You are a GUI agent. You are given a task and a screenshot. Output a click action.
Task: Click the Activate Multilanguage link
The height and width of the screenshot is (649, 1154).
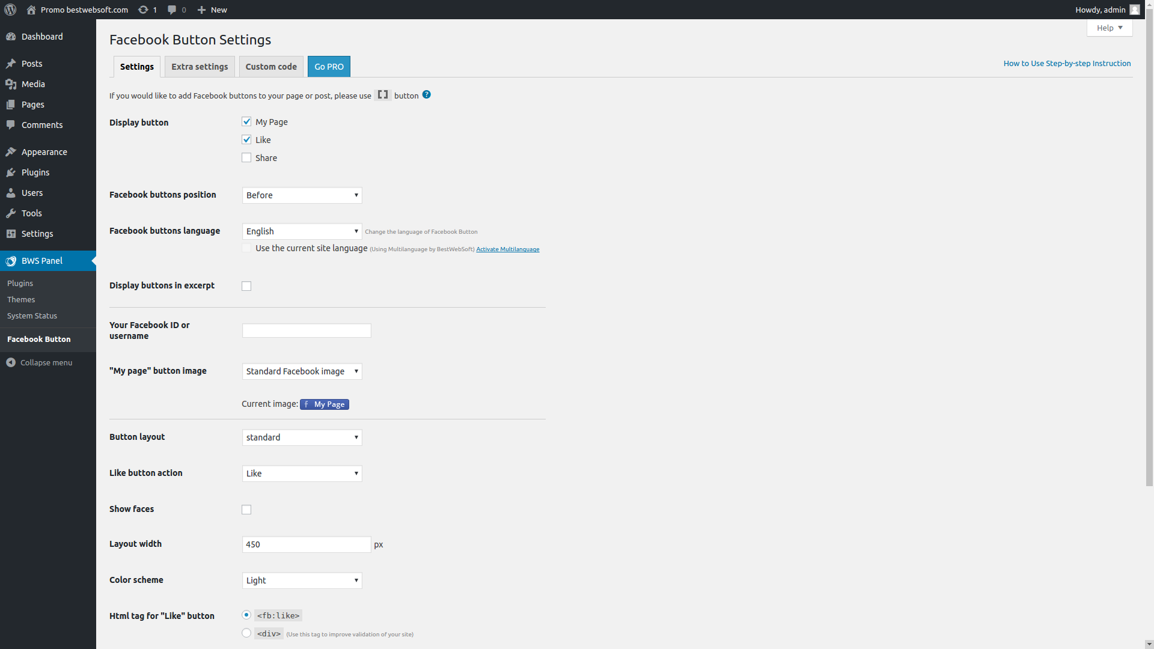508,249
